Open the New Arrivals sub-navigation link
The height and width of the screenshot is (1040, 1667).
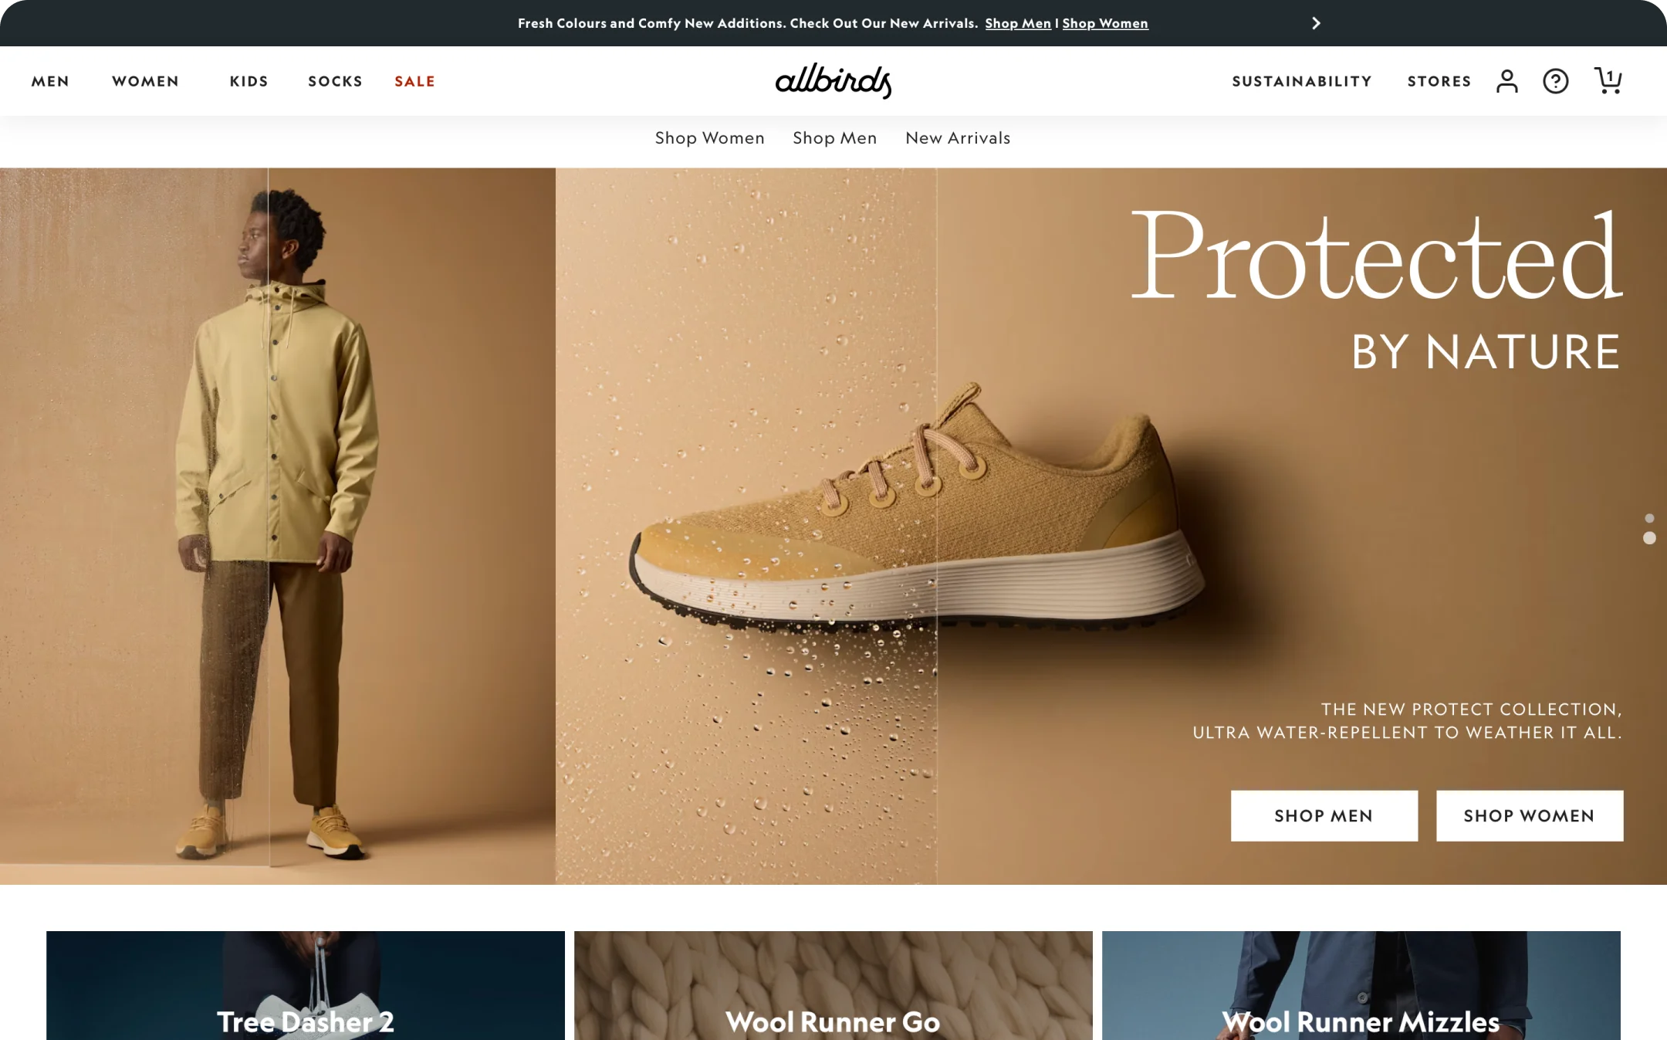[x=958, y=137]
